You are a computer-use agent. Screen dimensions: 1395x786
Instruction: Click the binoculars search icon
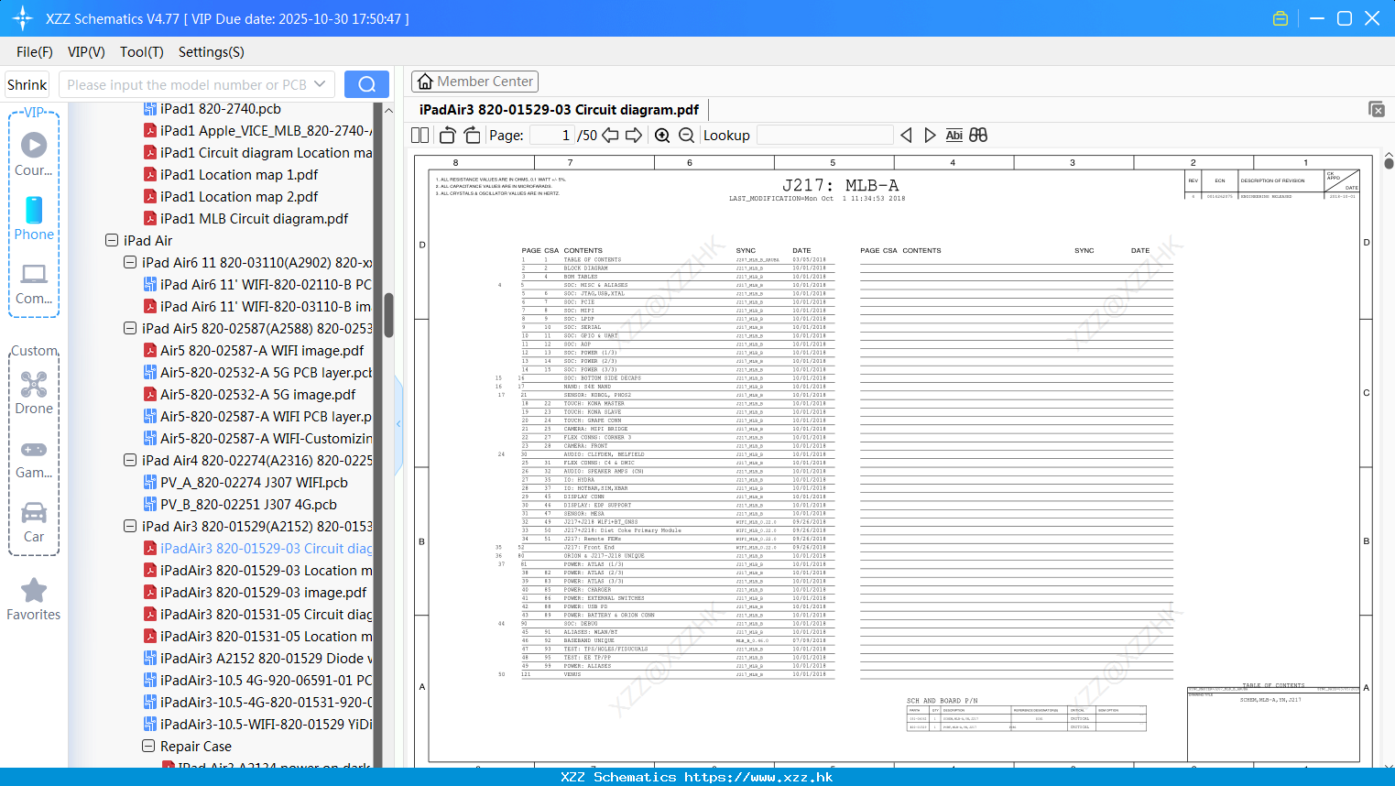978,136
